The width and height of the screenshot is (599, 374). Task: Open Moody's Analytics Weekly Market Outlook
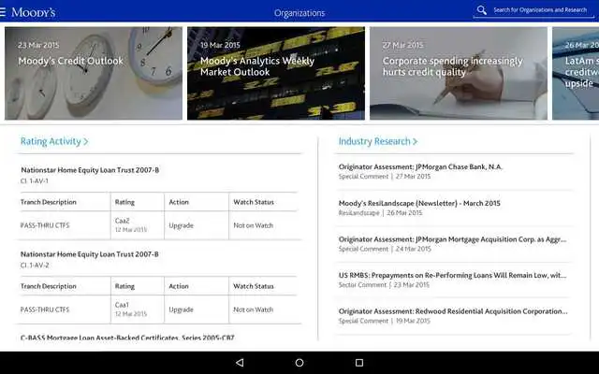point(273,73)
